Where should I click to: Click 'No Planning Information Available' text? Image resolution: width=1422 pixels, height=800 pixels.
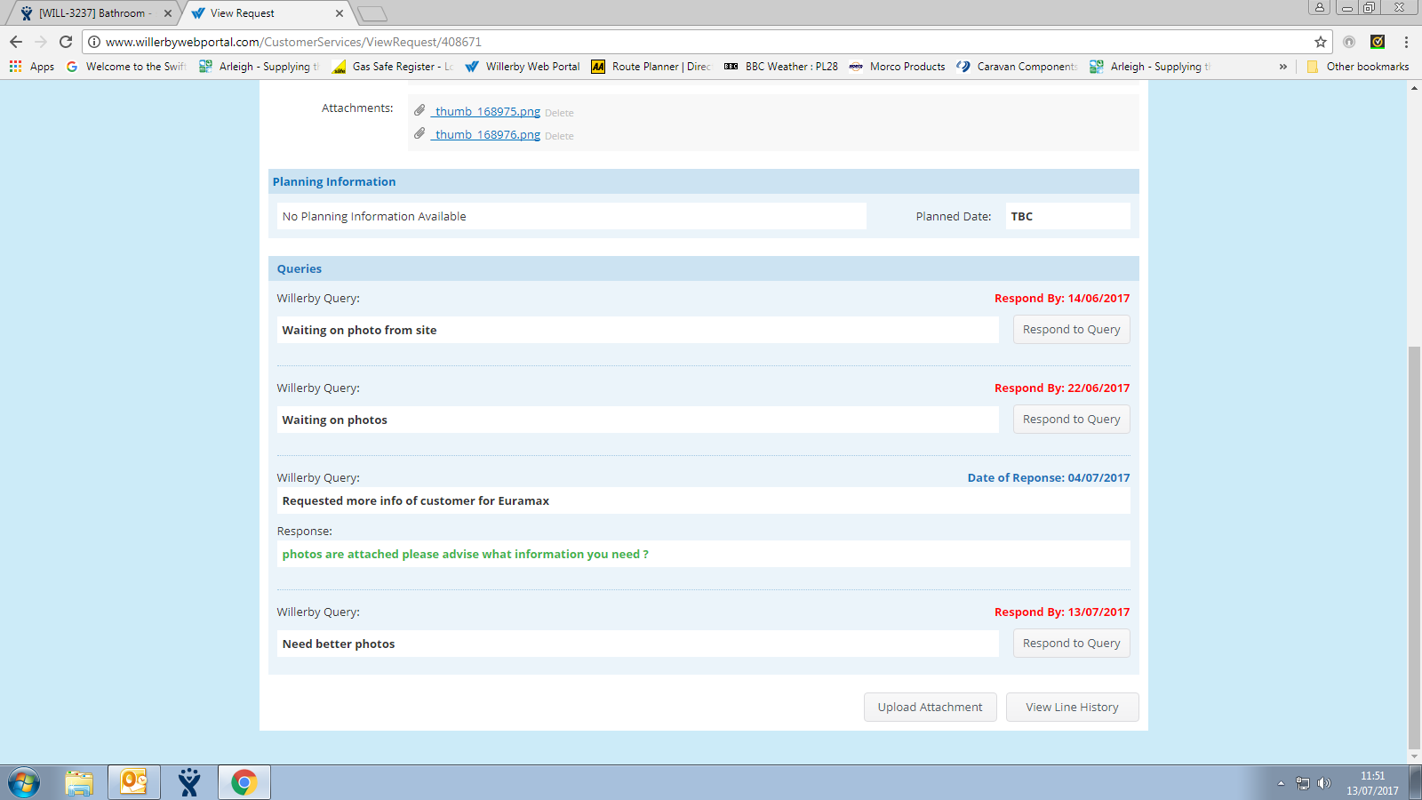click(x=374, y=217)
